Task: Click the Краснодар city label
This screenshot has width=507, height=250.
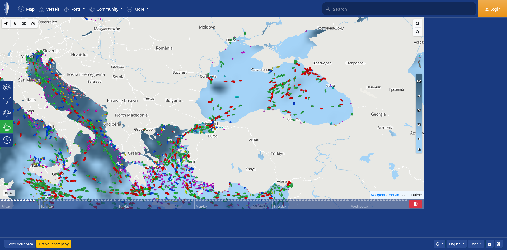Action: (322, 63)
